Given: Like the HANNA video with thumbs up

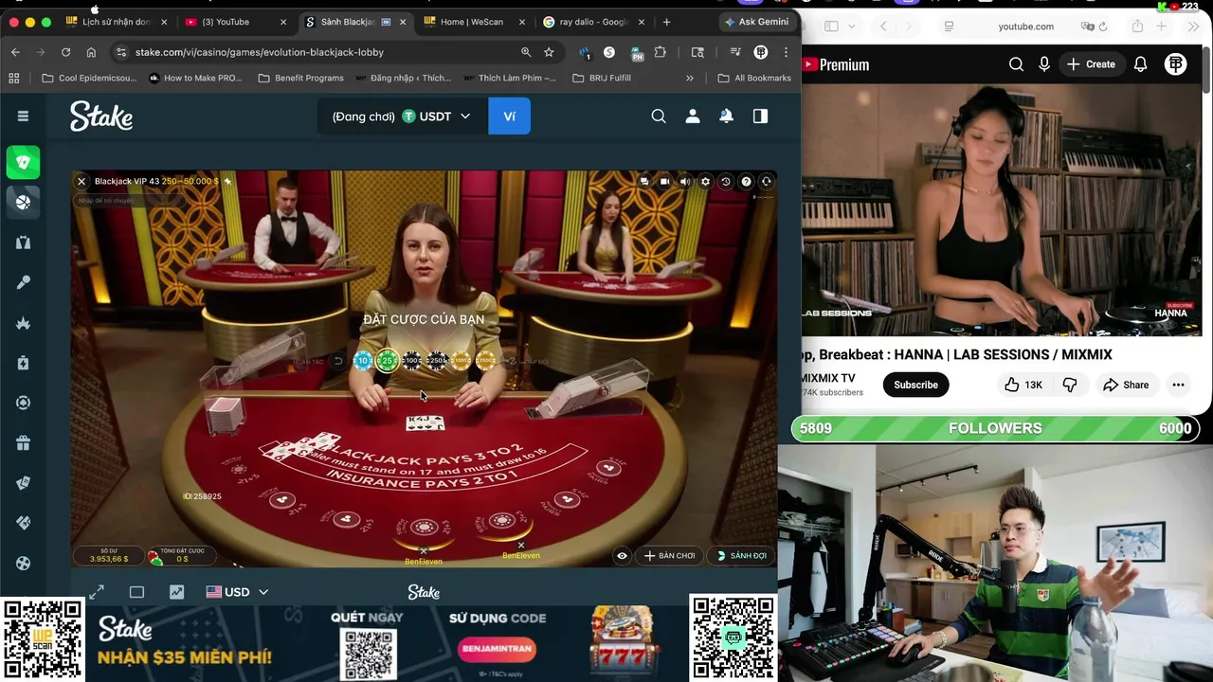Looking at the screenshot, I should tap(1023, 385).
